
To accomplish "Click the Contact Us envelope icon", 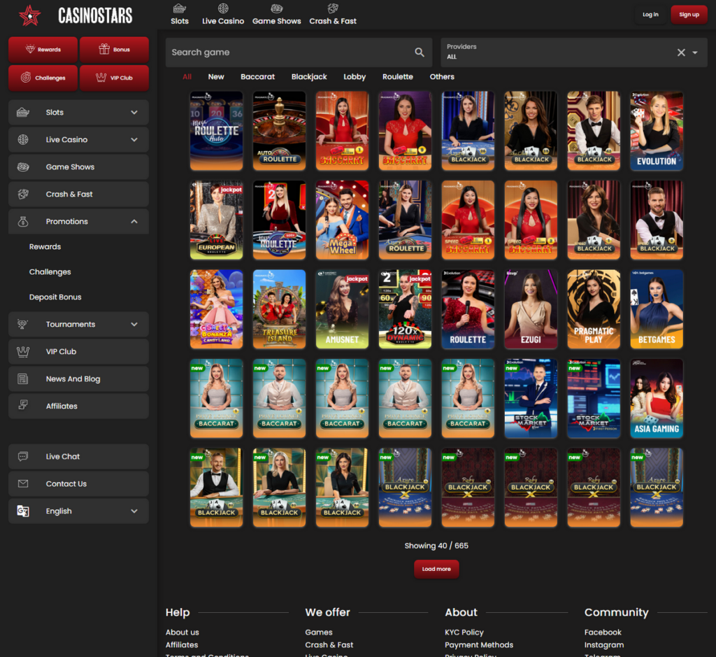I will point(23,483).
